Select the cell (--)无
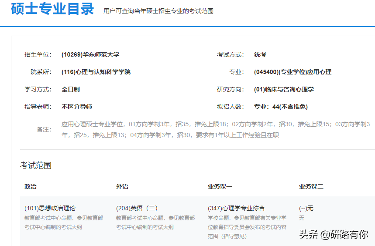This screenshot has height=246, width=375. [x=306, y=208]
